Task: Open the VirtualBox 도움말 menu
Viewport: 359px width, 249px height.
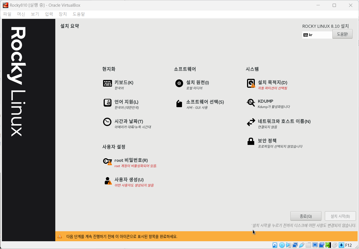Action: pos(79,14)
